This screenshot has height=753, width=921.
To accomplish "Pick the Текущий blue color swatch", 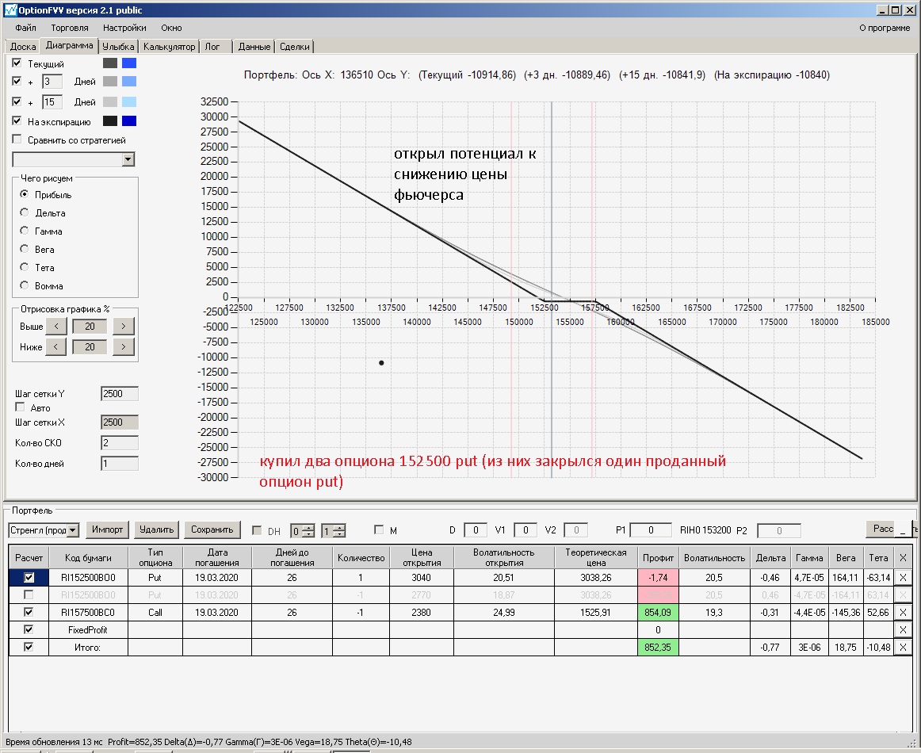I will coord(128,63).
